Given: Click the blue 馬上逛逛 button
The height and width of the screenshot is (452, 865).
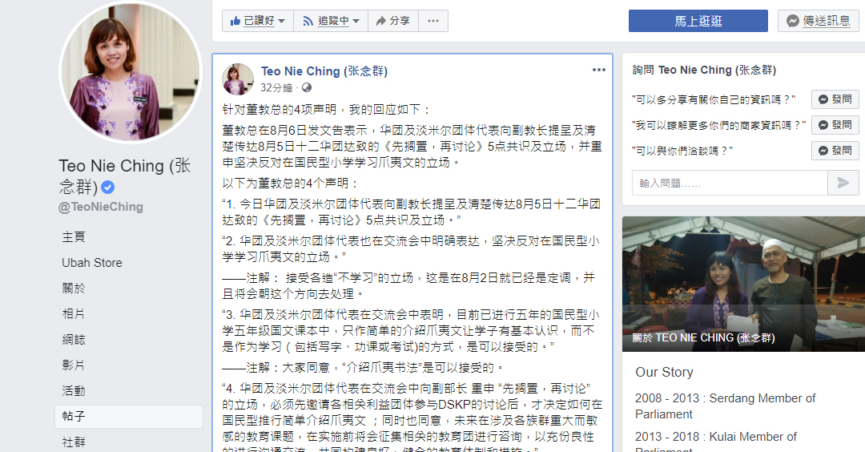Looking at the screenshot, I should pos(698,21).
